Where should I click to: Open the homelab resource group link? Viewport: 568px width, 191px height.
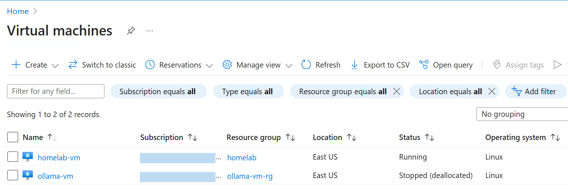pos(242,158)
